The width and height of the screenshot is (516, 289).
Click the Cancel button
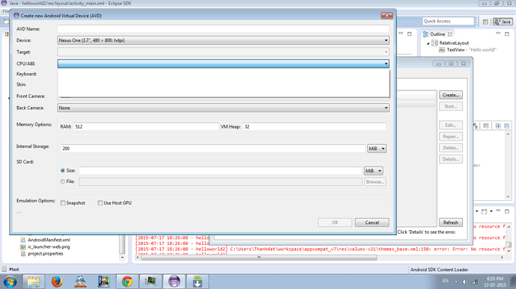[372, 223]
